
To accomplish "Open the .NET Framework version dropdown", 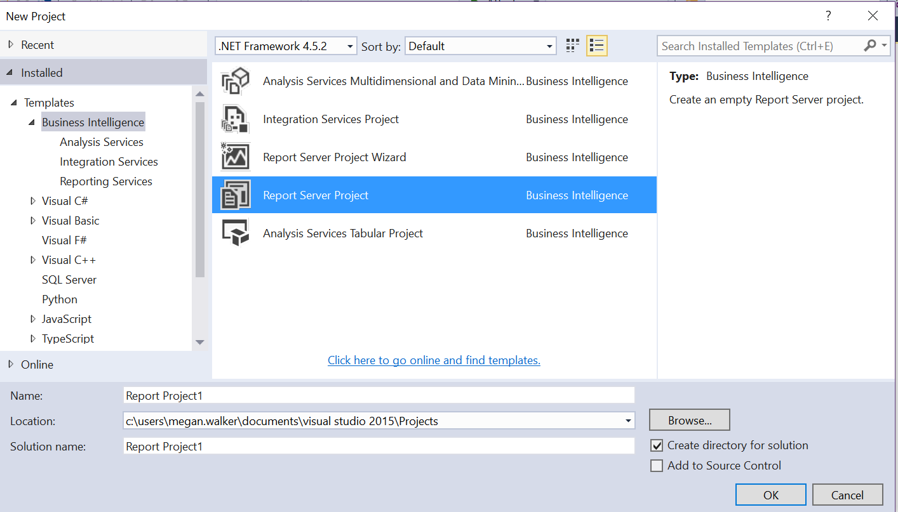I will (x=286, y=46).
